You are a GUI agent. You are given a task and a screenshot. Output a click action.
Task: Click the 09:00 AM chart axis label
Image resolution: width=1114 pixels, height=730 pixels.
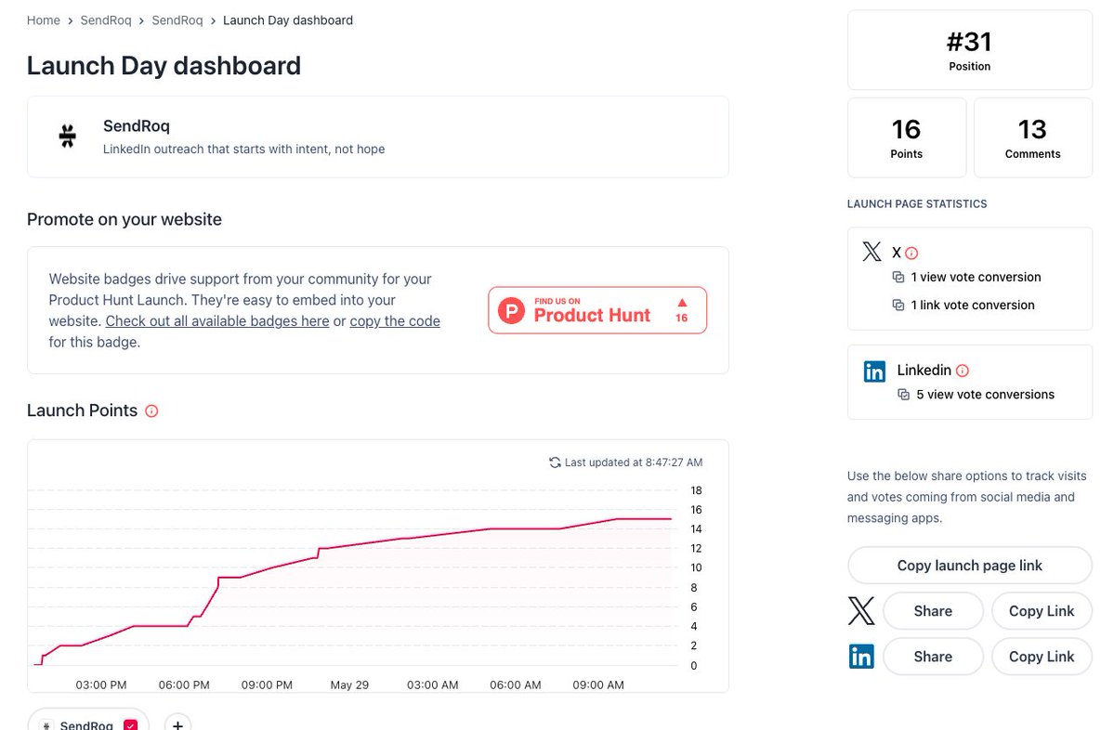(598, 685)
